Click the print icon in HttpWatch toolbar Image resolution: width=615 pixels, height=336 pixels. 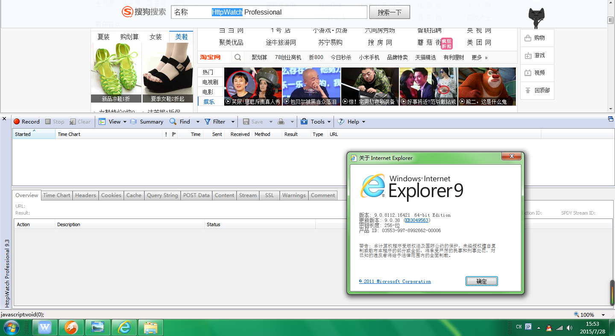(281, 121)
